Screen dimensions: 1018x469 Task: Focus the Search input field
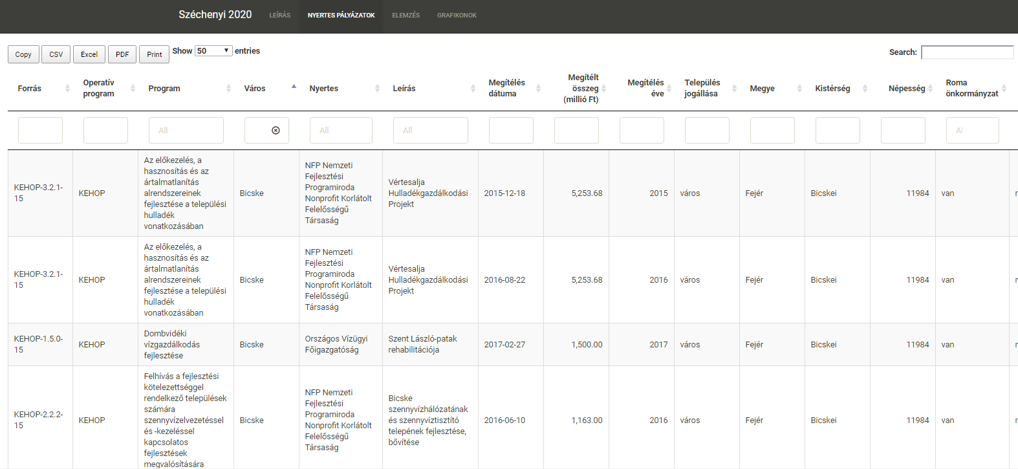pyautogui.click(x=967, y=52)
